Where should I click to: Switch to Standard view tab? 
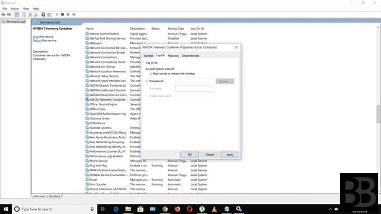pos(54,196)
